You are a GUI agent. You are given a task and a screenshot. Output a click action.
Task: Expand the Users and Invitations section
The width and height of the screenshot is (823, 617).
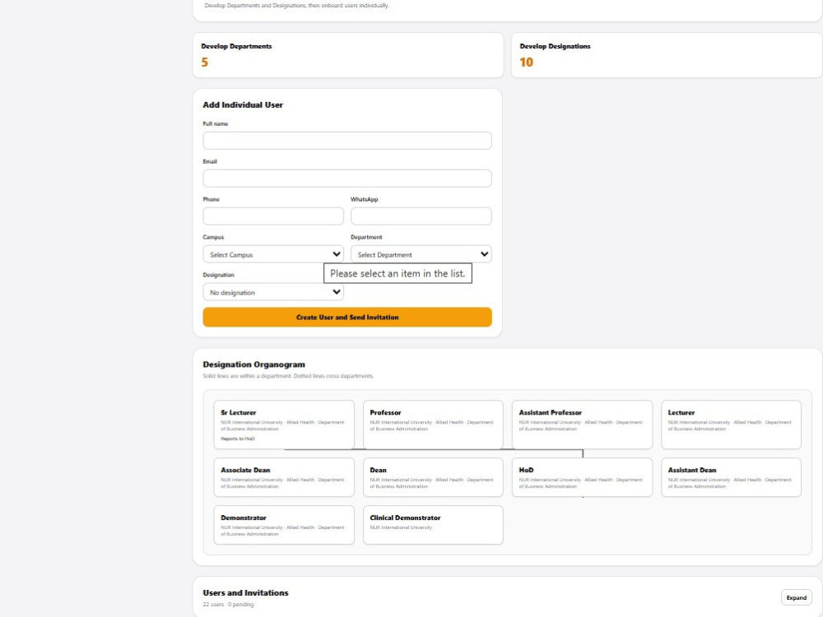796,597
